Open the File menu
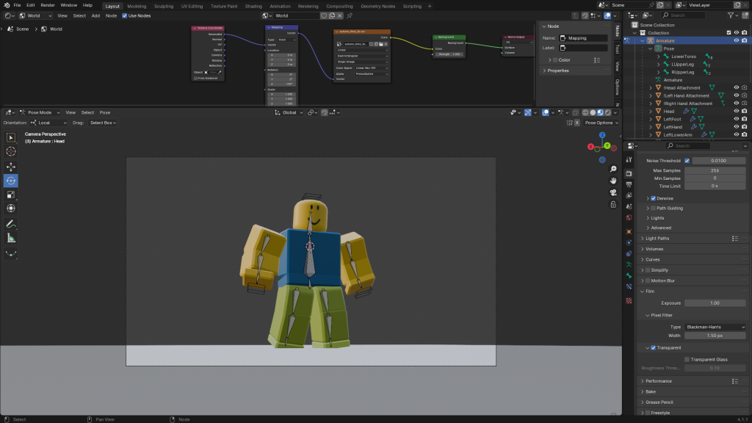The height and width of the screenshot is (423, 752). (x=18, y=5)
